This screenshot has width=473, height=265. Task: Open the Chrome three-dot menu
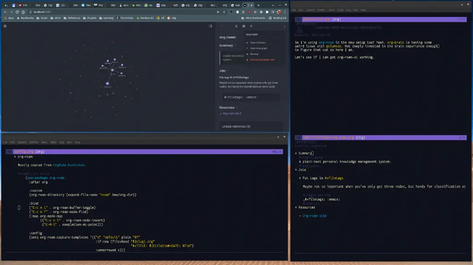coord(285,12)
